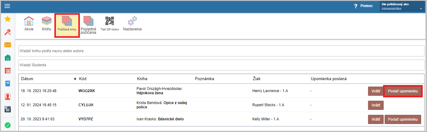This screenshot has width=427, height=132.
Task: Send upomienku to Kelly Miller
Action: [x=403, y=119]
